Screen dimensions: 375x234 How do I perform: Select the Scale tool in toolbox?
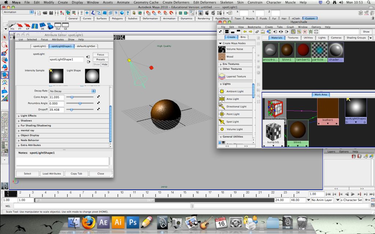4,75
